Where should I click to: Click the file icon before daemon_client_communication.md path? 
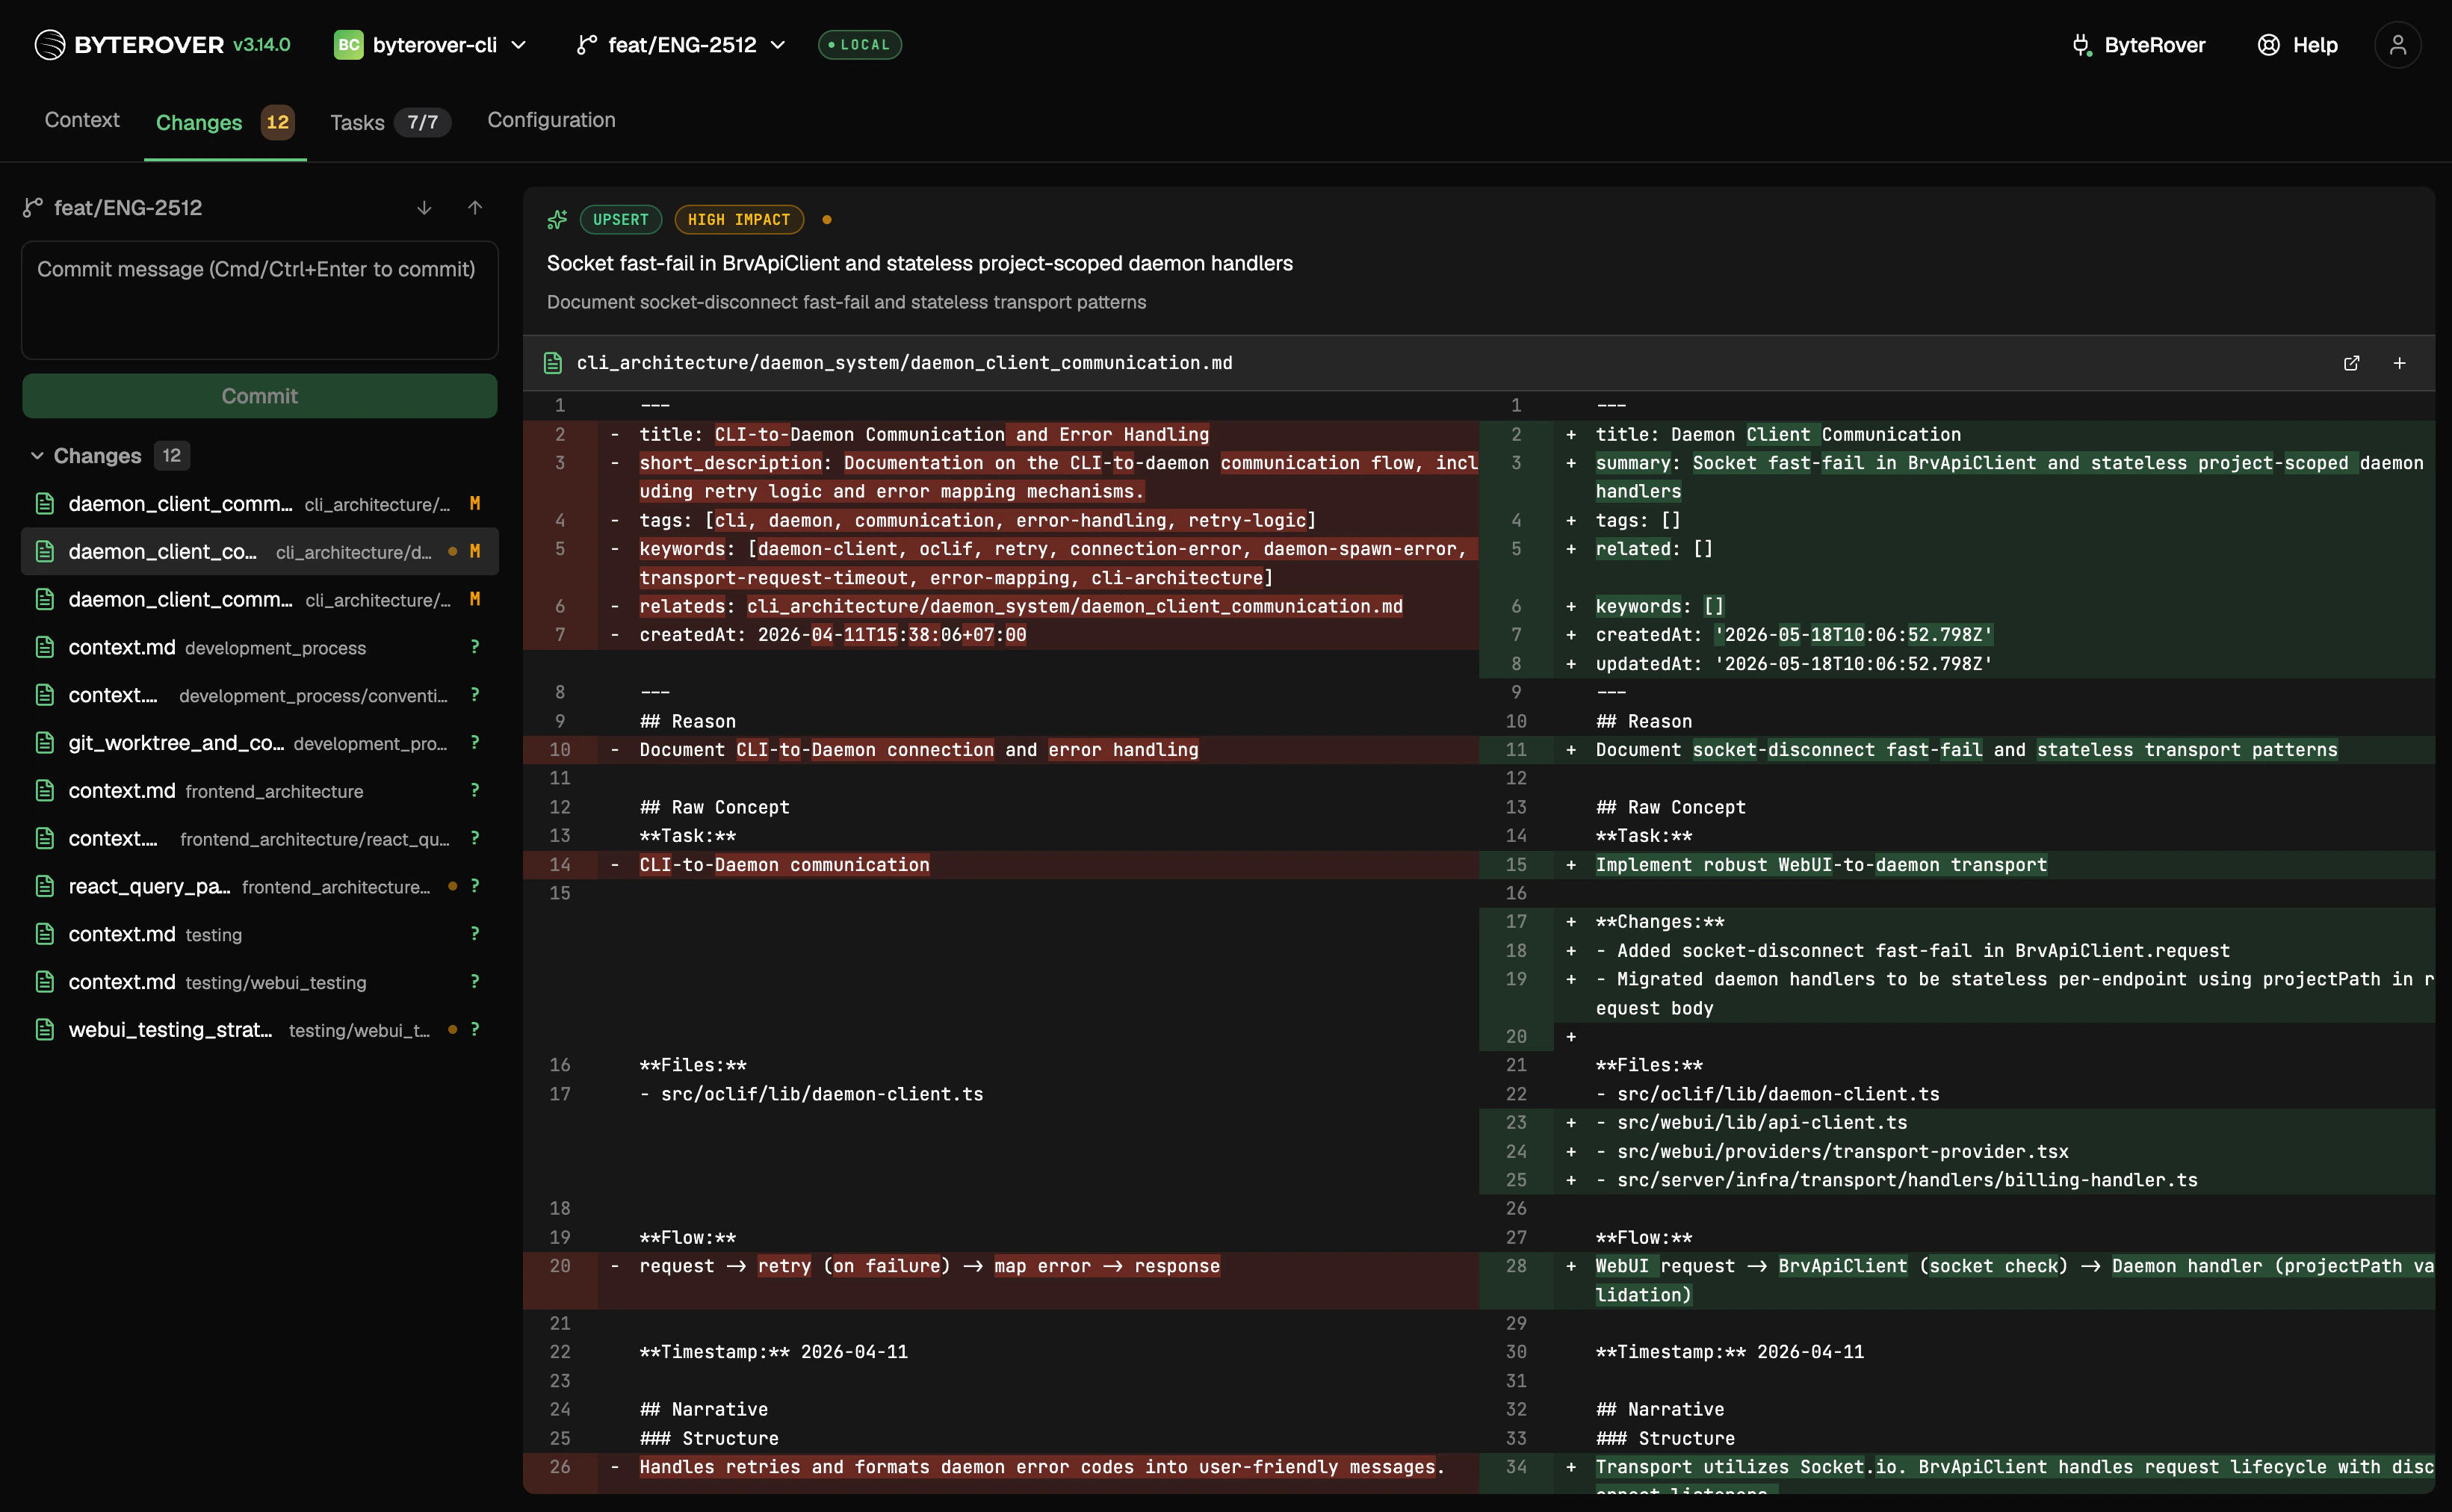pyautogui.click(x=553, y=363)
